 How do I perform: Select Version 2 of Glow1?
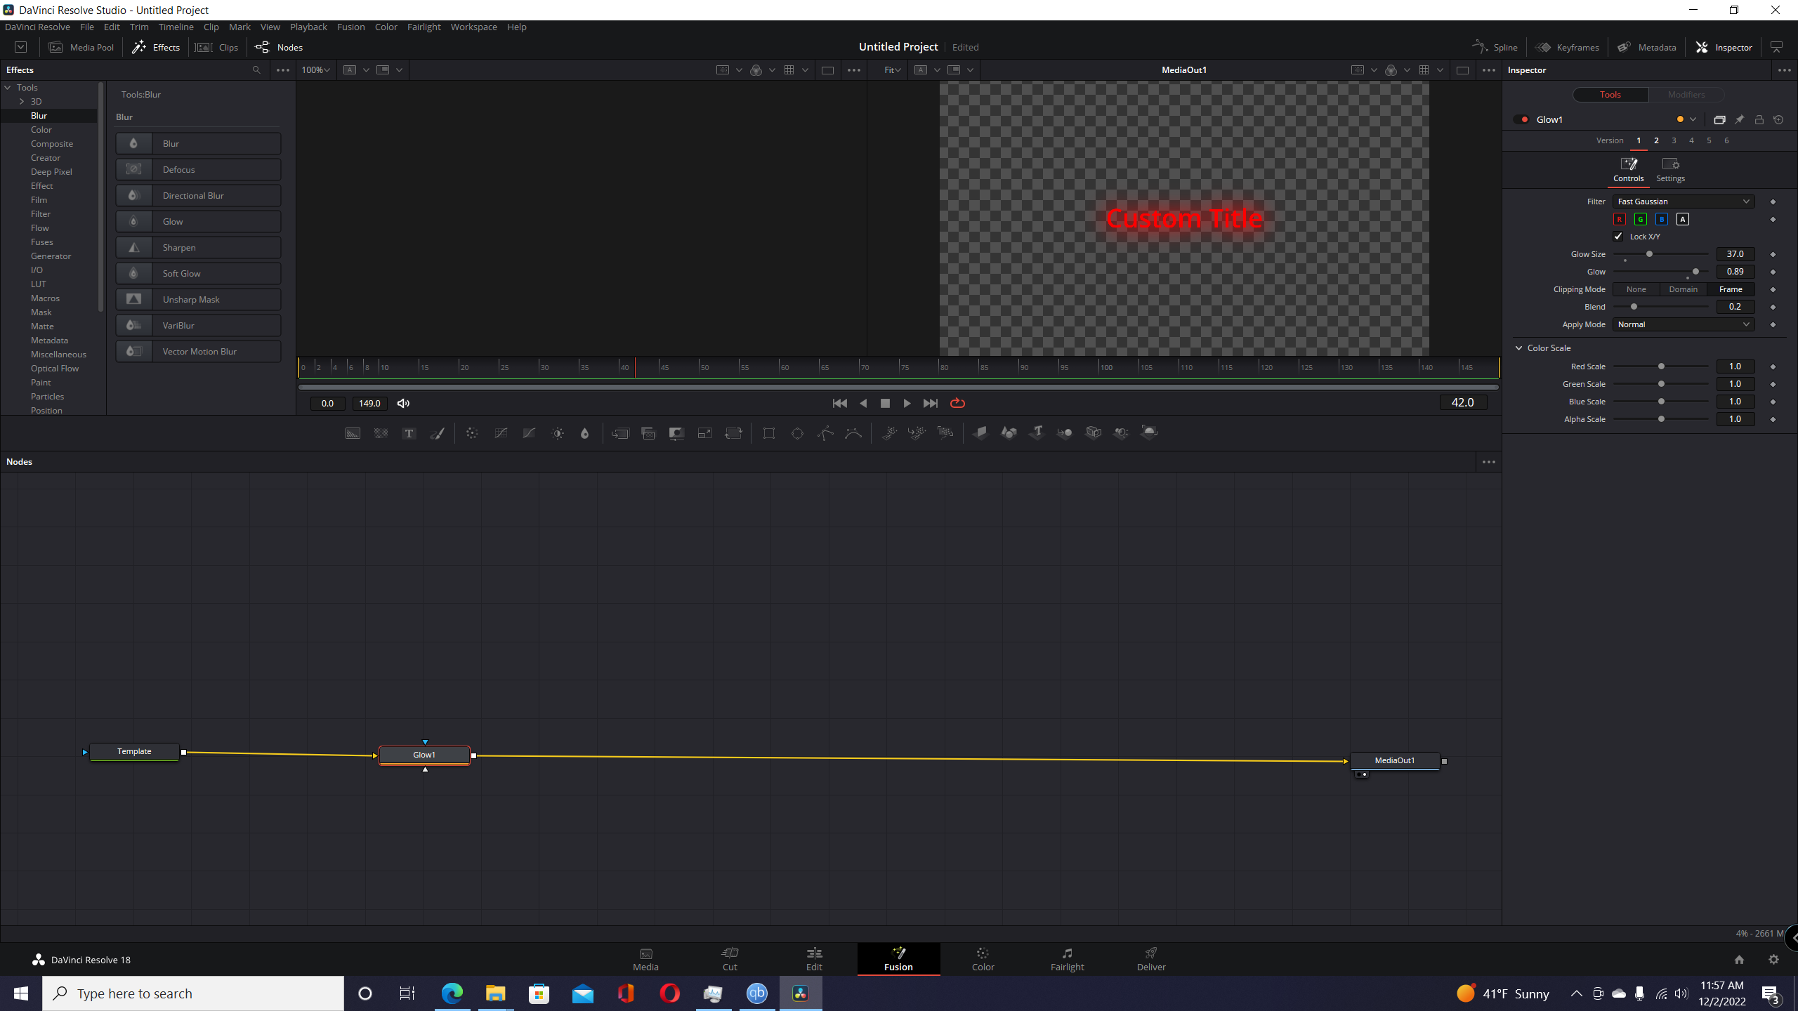click(1656, 140)
